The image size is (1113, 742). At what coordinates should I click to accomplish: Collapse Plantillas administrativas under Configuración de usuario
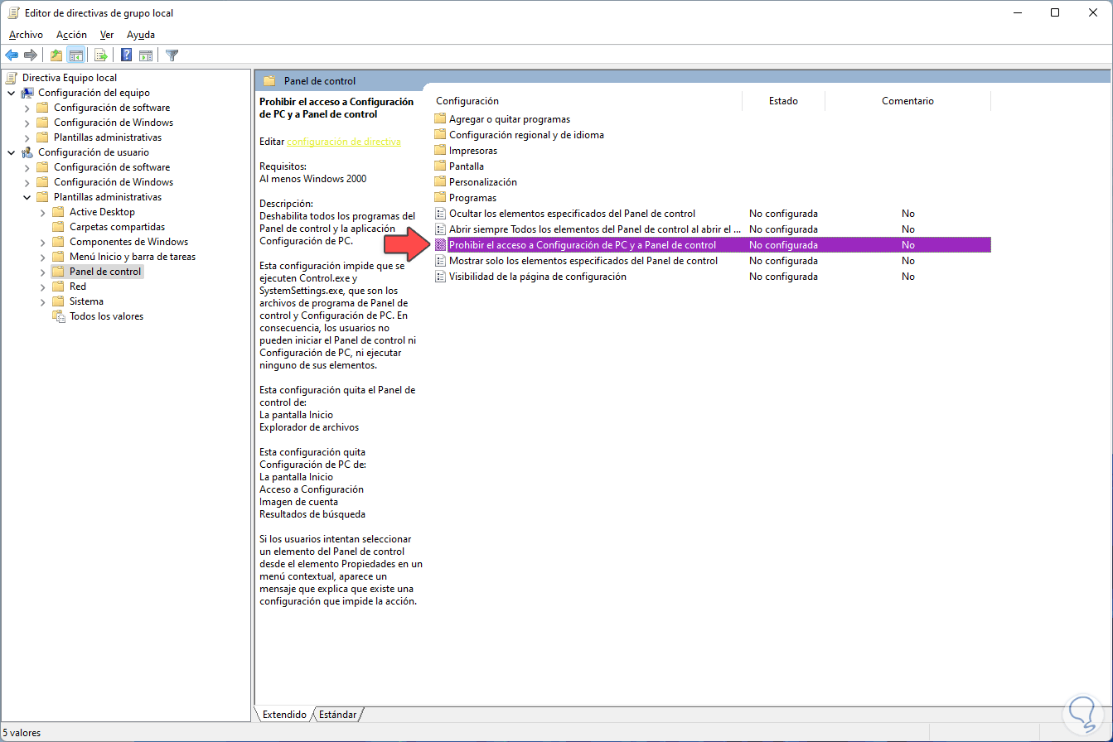pyautogui.click(x=27, y=197)
